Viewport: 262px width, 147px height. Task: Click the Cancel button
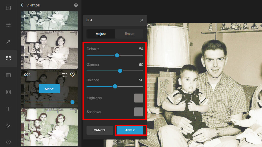coord(100,130)
